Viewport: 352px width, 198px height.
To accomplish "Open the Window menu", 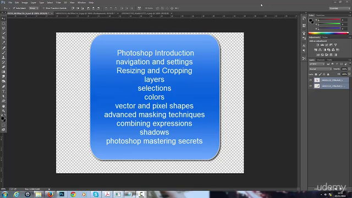I will click(81, 2).
